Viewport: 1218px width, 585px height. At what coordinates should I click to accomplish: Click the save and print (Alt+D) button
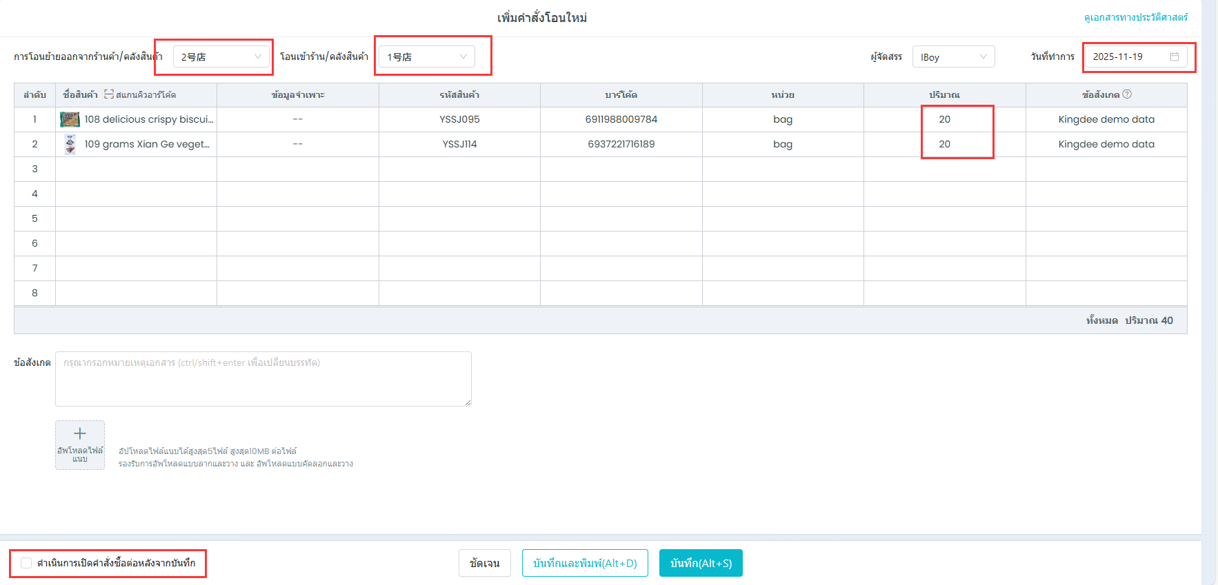point(585,563)
